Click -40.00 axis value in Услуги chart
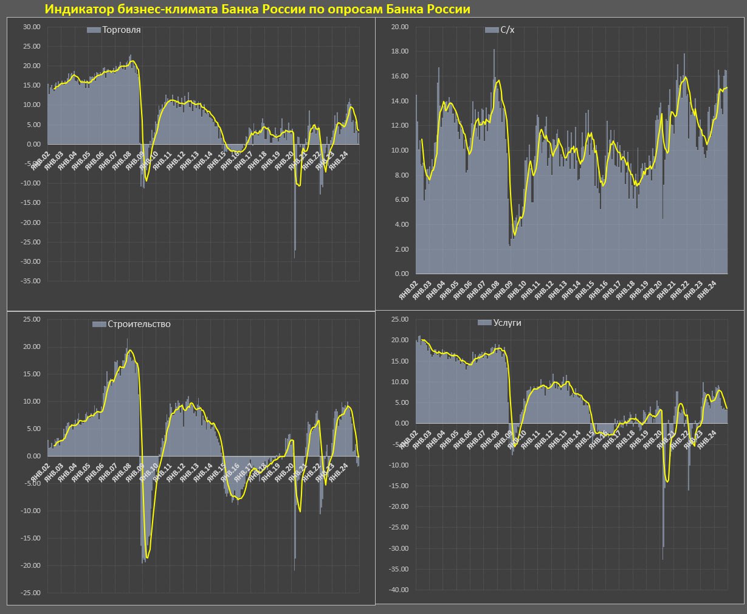The width and height of the screenshot is (747, 614). 399,590
